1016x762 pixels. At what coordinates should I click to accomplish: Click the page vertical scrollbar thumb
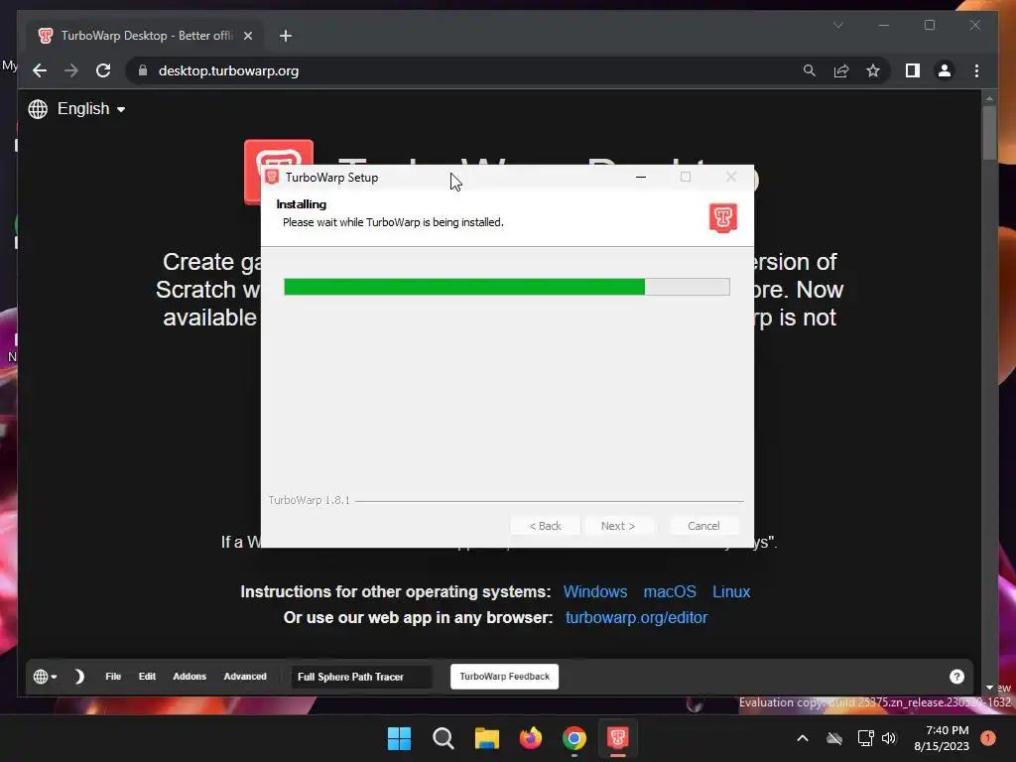point(989,133)
